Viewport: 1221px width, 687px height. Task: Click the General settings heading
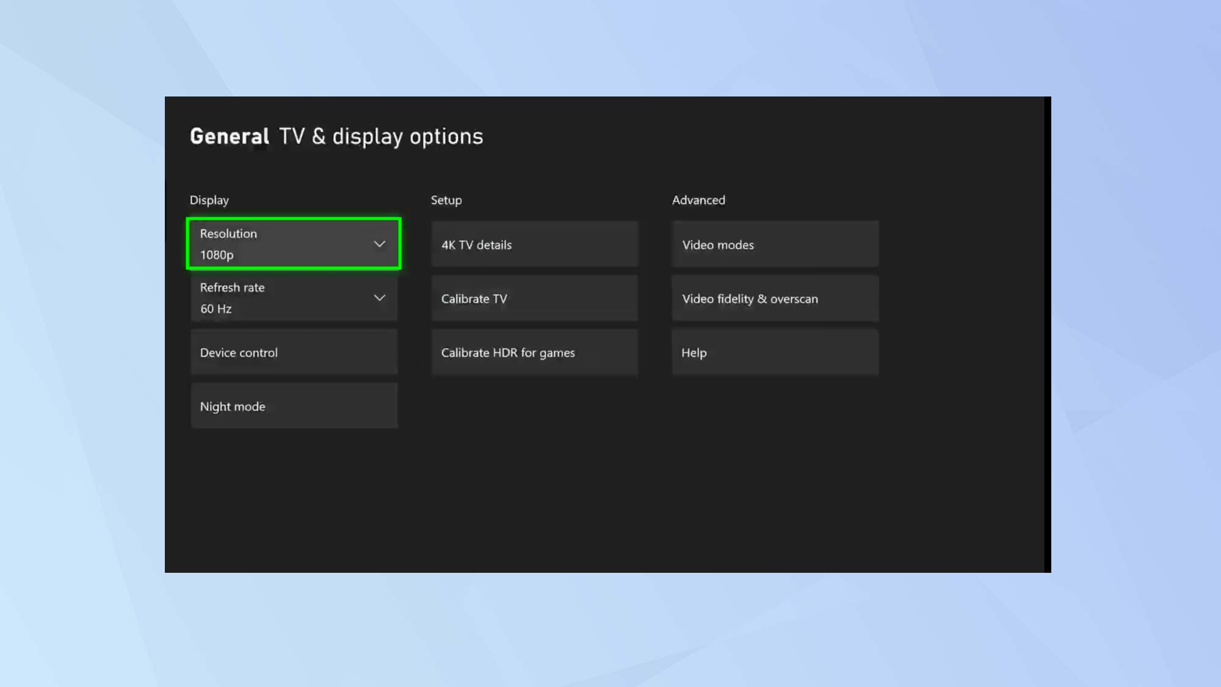[229, 136]
